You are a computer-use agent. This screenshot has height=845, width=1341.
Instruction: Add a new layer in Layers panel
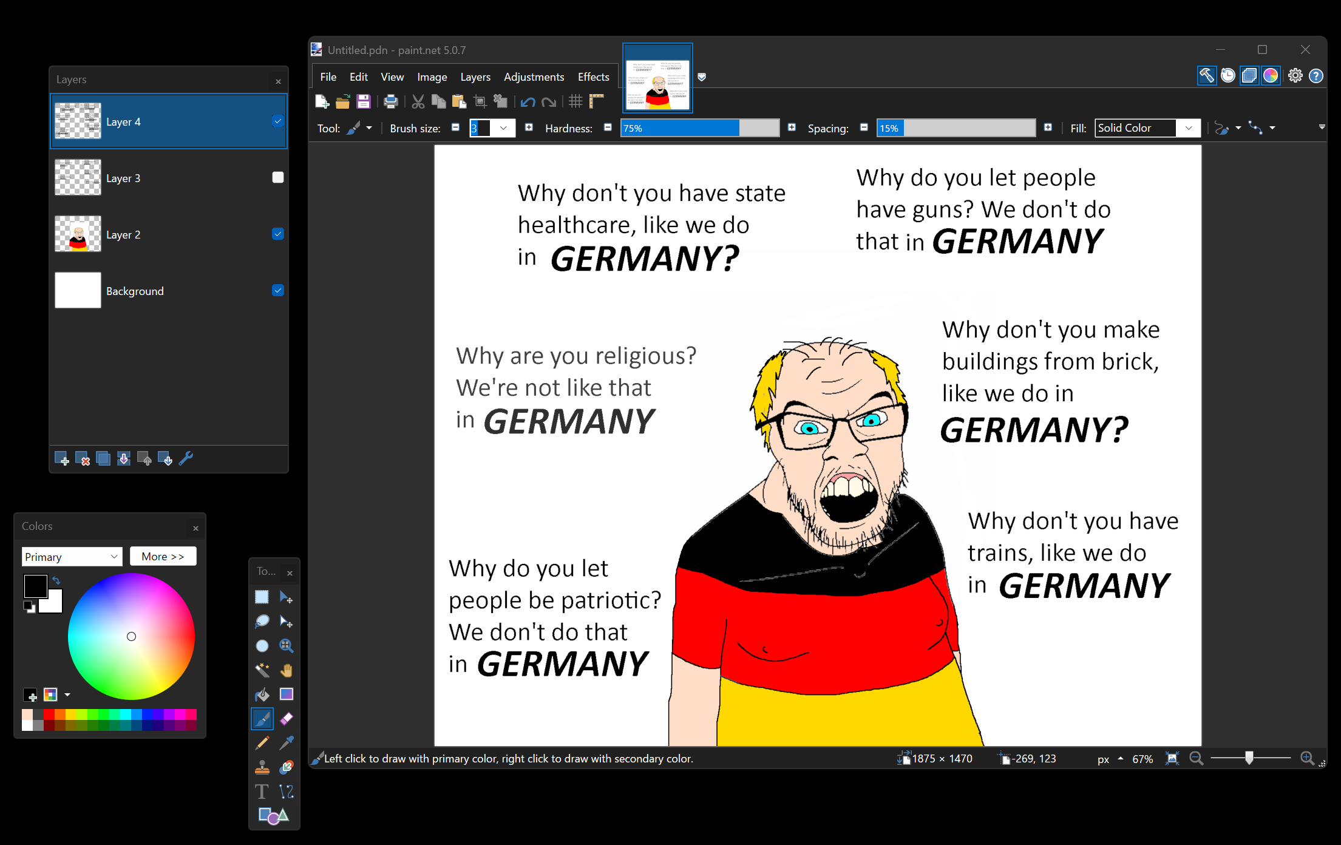(x=61, y=459)
